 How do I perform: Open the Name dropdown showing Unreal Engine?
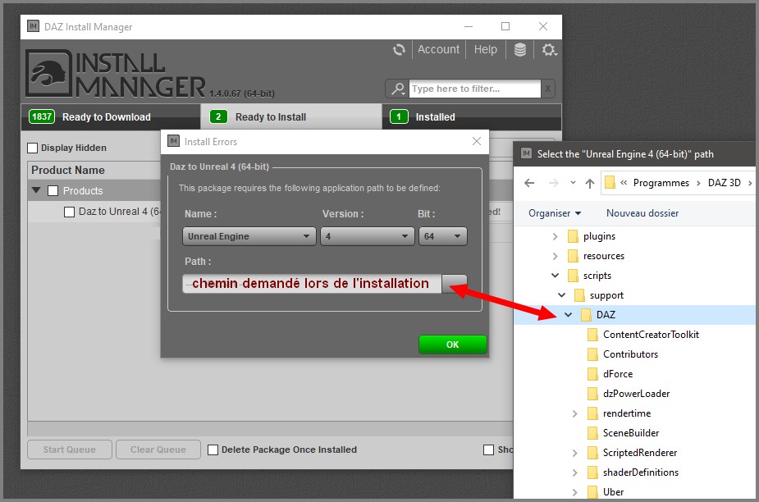click(249, 236)
